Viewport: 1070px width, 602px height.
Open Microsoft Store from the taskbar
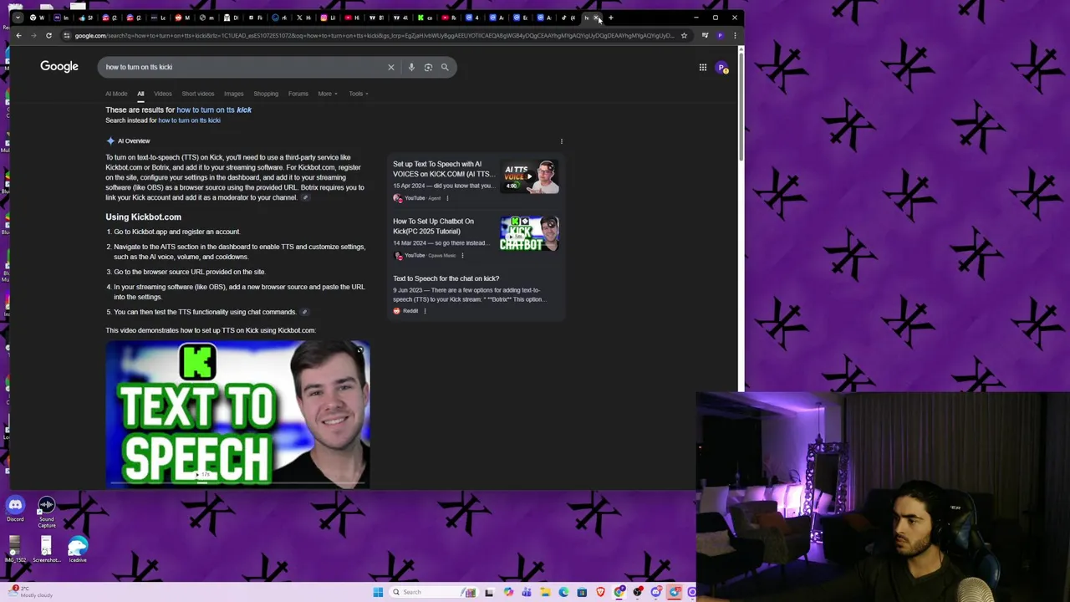[x=582, y=592]
